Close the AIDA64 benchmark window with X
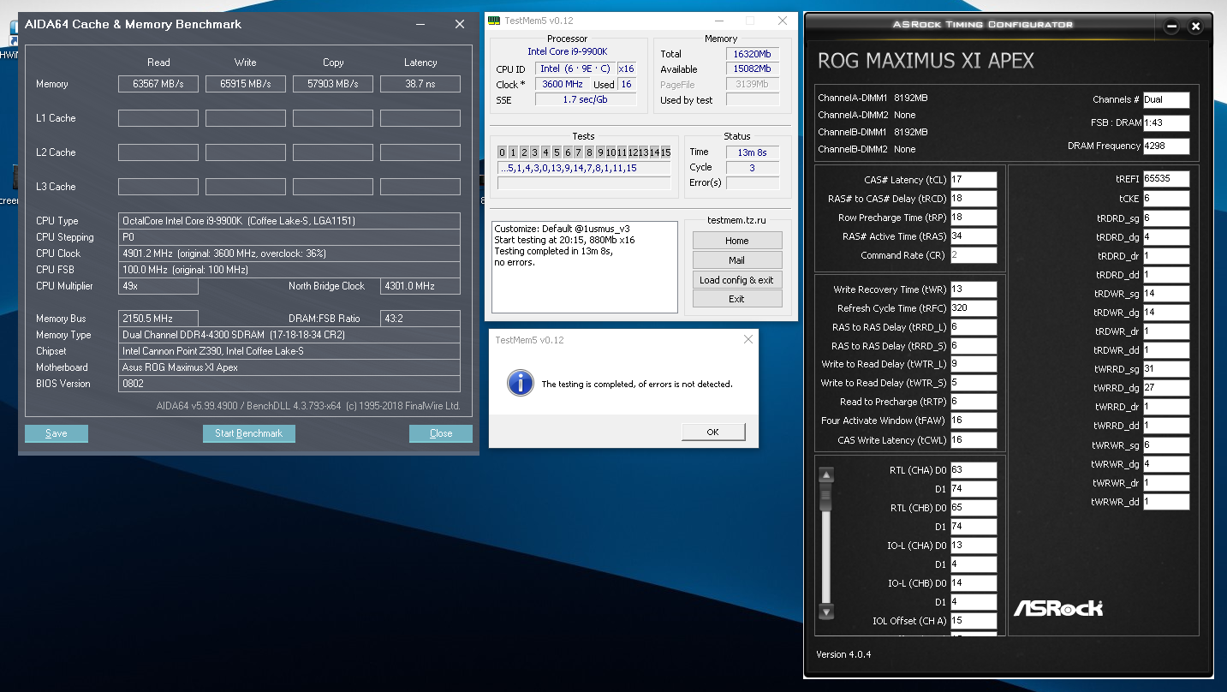Image resolution: width=1227 pixels, height=692 pixels. point(460,25)
